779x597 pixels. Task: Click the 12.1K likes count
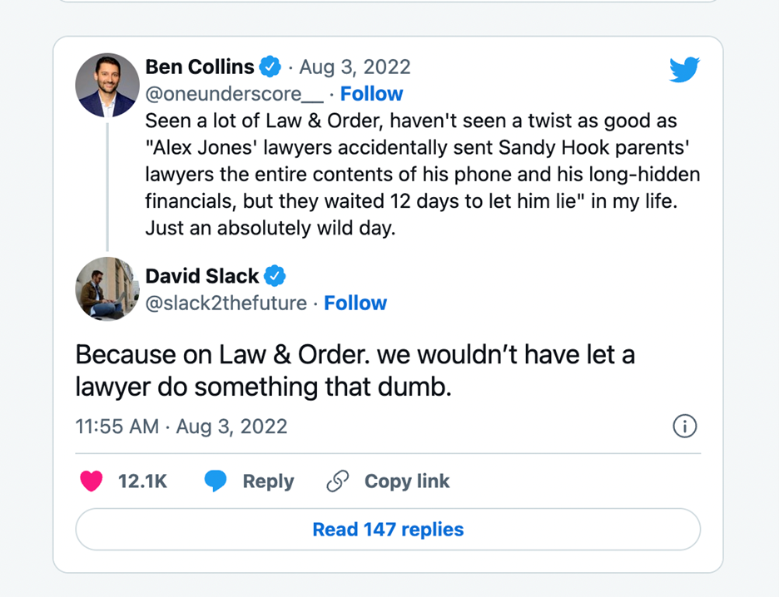(x=142, y=481)
